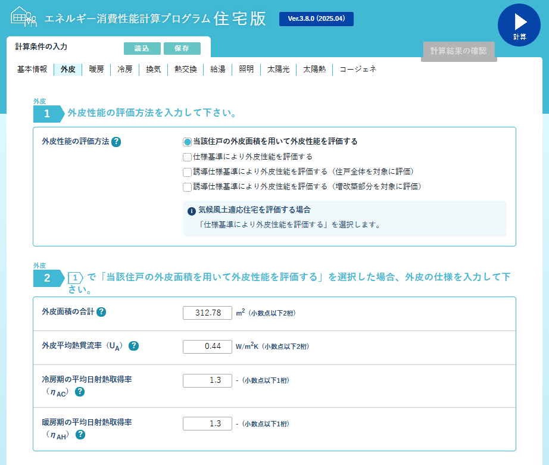This screenshot has width=549, height=465.
Task: Open the 太陽熱 tab
Action: pyautogui.click(x=314, y=69)
